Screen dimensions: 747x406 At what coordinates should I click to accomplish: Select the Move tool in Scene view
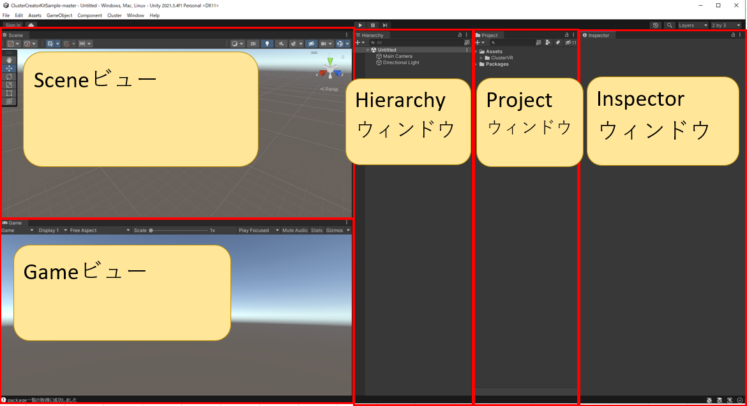9,68
